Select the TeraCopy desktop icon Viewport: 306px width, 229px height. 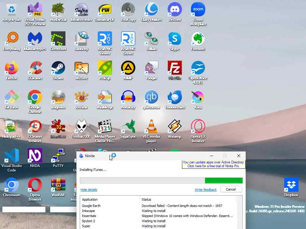128,12
